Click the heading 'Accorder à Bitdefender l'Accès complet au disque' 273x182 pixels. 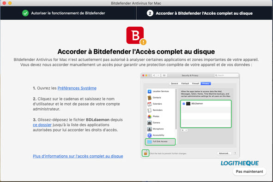coord(136,52)
